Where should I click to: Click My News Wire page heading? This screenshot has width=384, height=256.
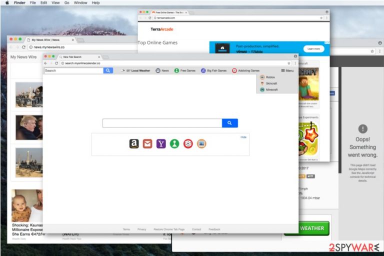tap(23, 57)
